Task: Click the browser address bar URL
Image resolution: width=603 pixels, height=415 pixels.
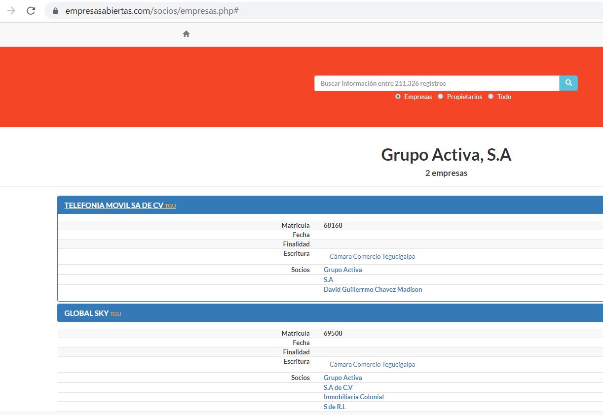Action: [x=152, y=11]
